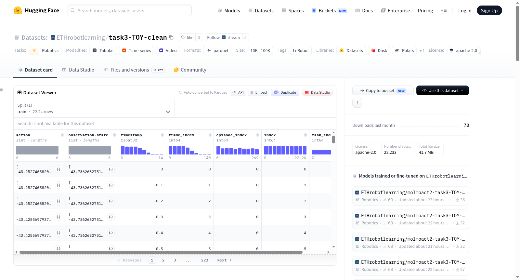Sort by the episode_index column
Viewport: 520px width, 280px height.
pos(258,135)
